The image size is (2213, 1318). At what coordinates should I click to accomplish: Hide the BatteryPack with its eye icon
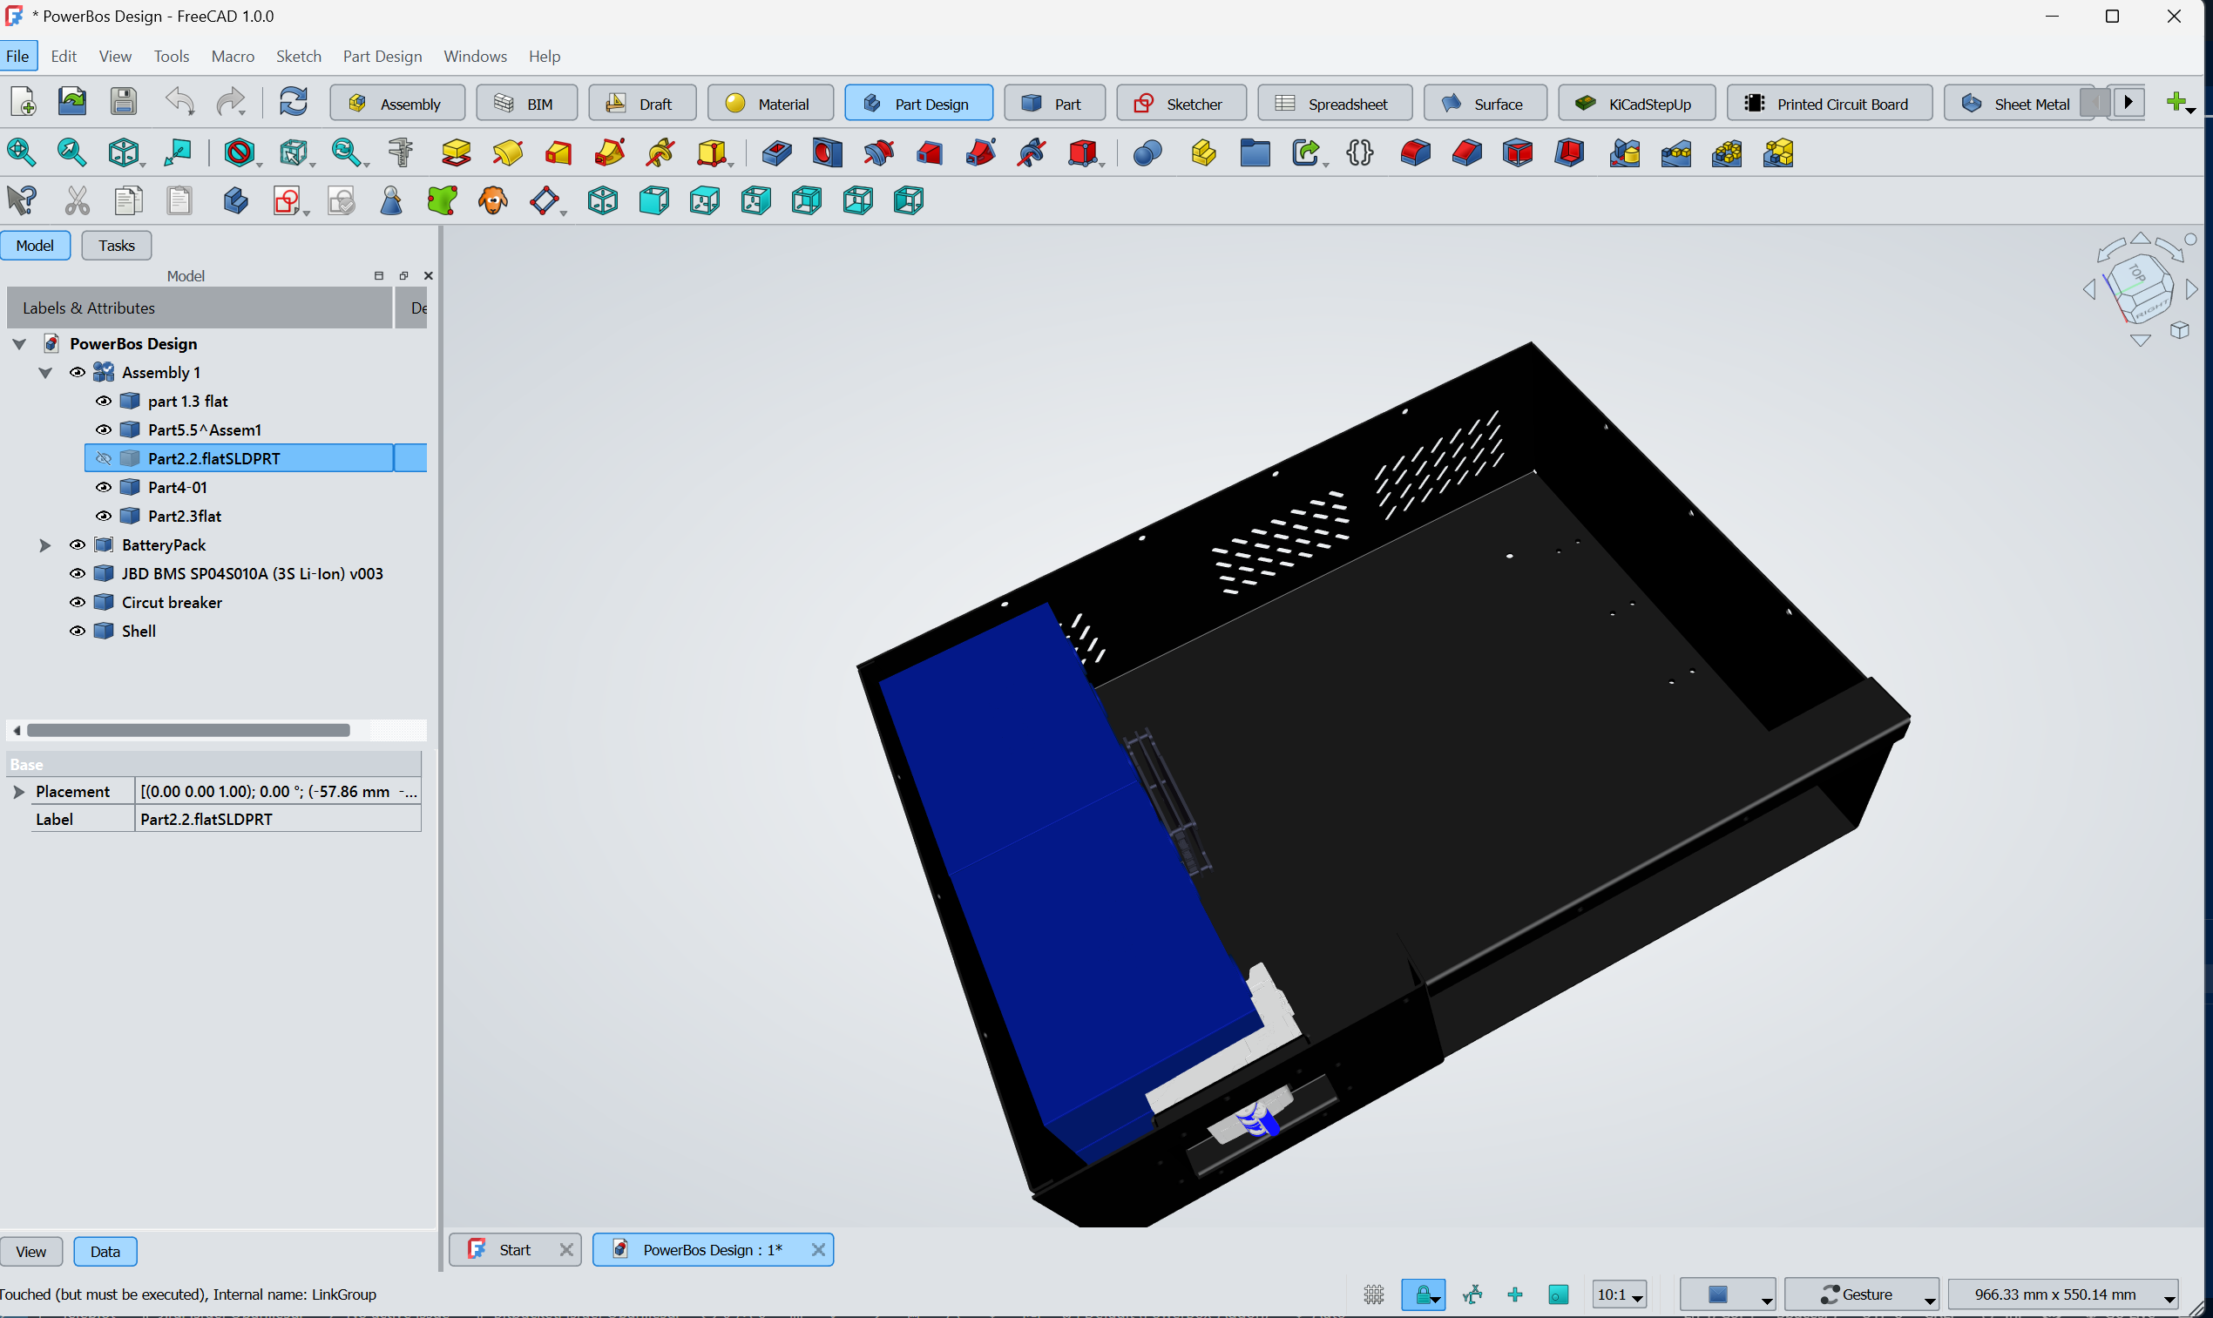pos(78,544)
